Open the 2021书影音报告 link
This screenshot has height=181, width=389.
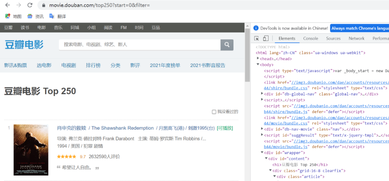coord(208,65)
